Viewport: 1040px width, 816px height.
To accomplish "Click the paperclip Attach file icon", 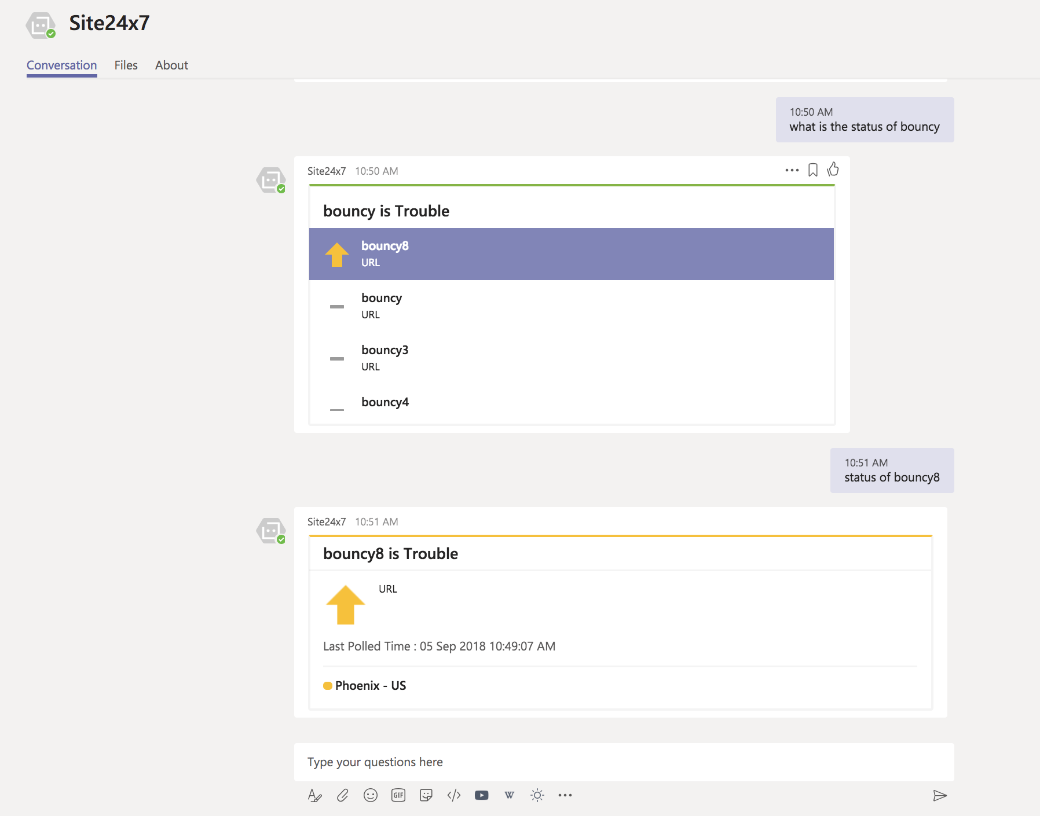I will [x=343, y=796].
